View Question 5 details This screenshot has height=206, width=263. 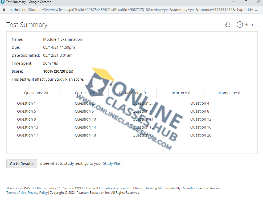(x=26, y=111)
